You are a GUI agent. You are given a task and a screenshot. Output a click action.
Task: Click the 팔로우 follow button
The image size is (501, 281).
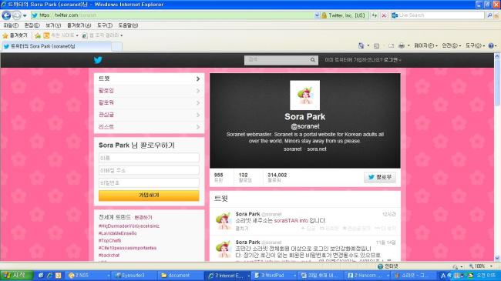[380, 177]
